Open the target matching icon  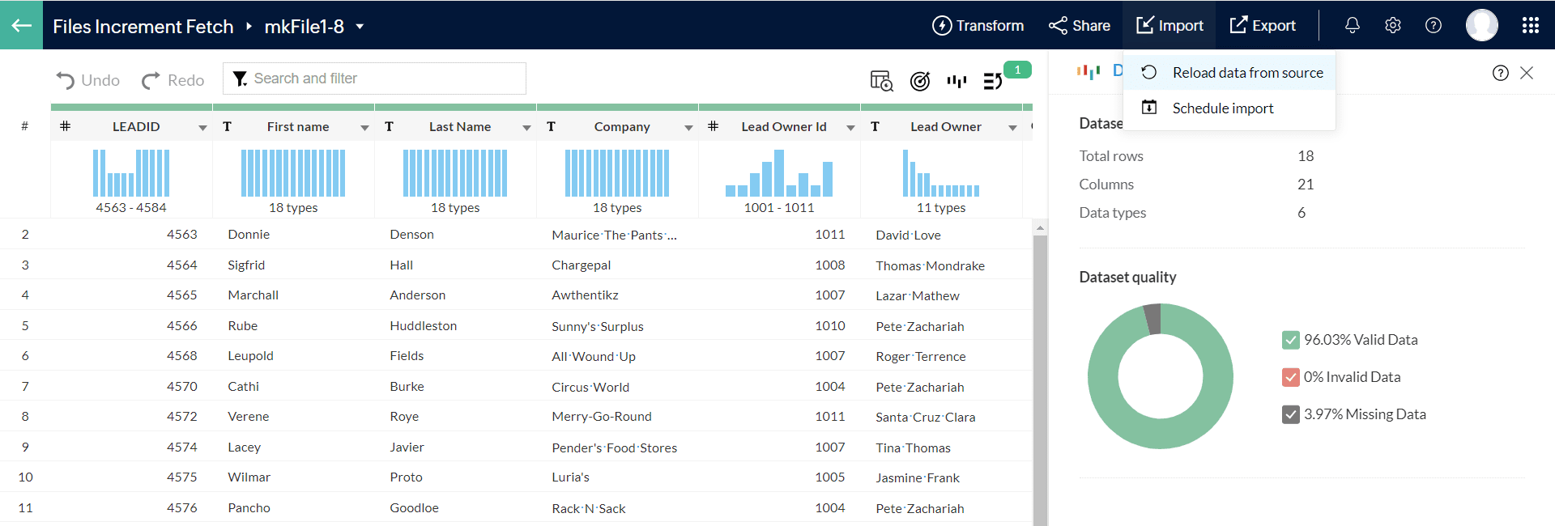919,81
